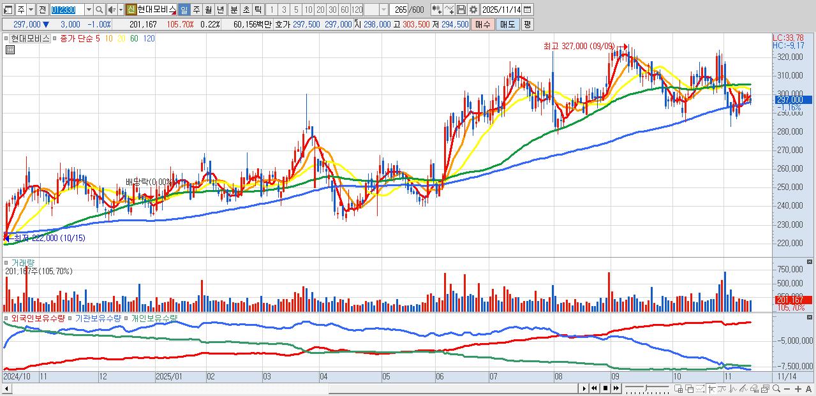Click the 기관보유수량 indicator legend

(x=97, y=317)
